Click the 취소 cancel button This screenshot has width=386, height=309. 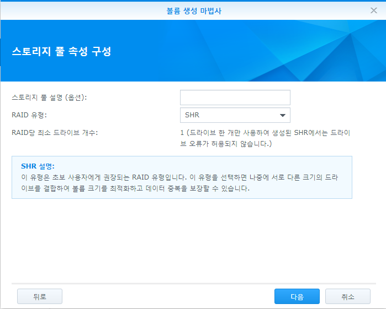[x=347, y=296]
